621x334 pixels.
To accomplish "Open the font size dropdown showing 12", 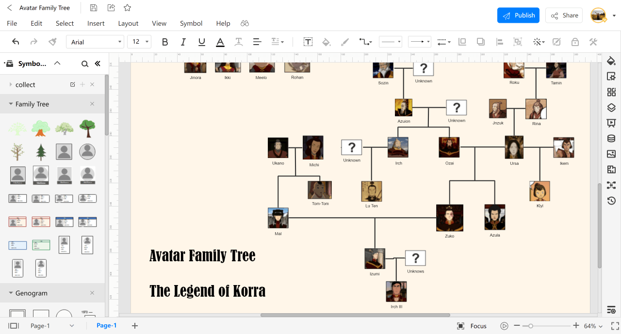I will click(x=139, y=42).
